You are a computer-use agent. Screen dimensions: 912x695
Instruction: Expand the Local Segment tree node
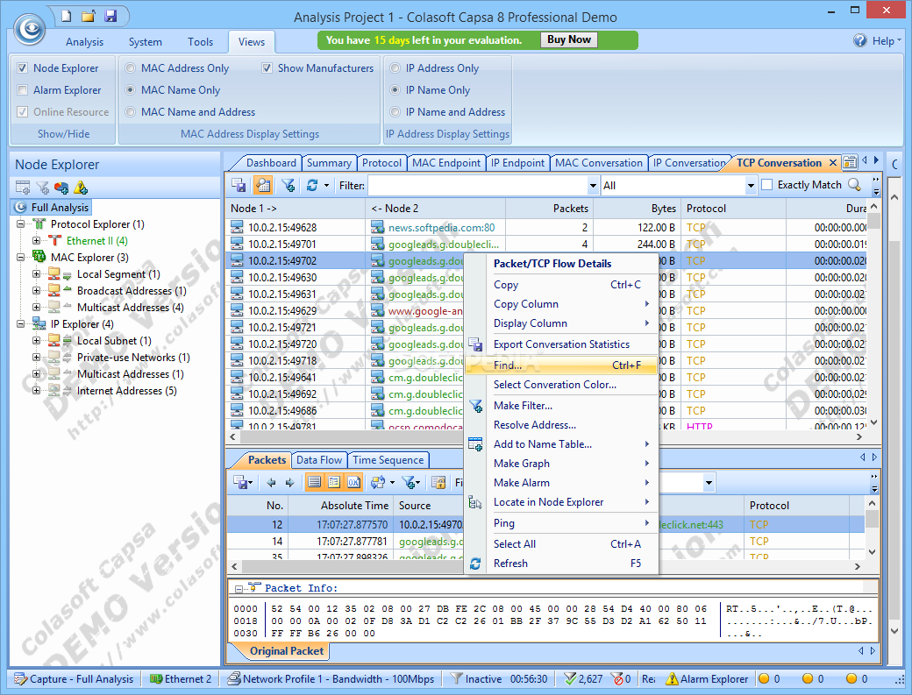pos(36,273)
